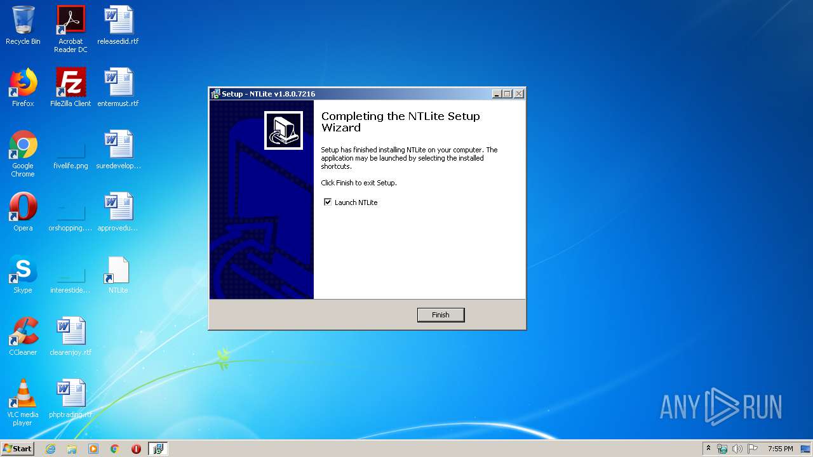Image resolution: width=813 pixels, height=457 pixels.
Task: Select Firefox desktop shortcut
Action: pos(23,88)
